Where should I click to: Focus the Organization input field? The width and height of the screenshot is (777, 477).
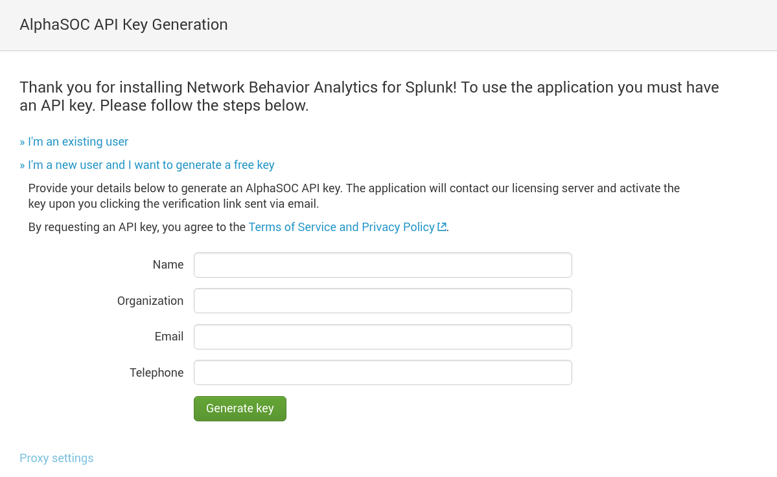382,301
